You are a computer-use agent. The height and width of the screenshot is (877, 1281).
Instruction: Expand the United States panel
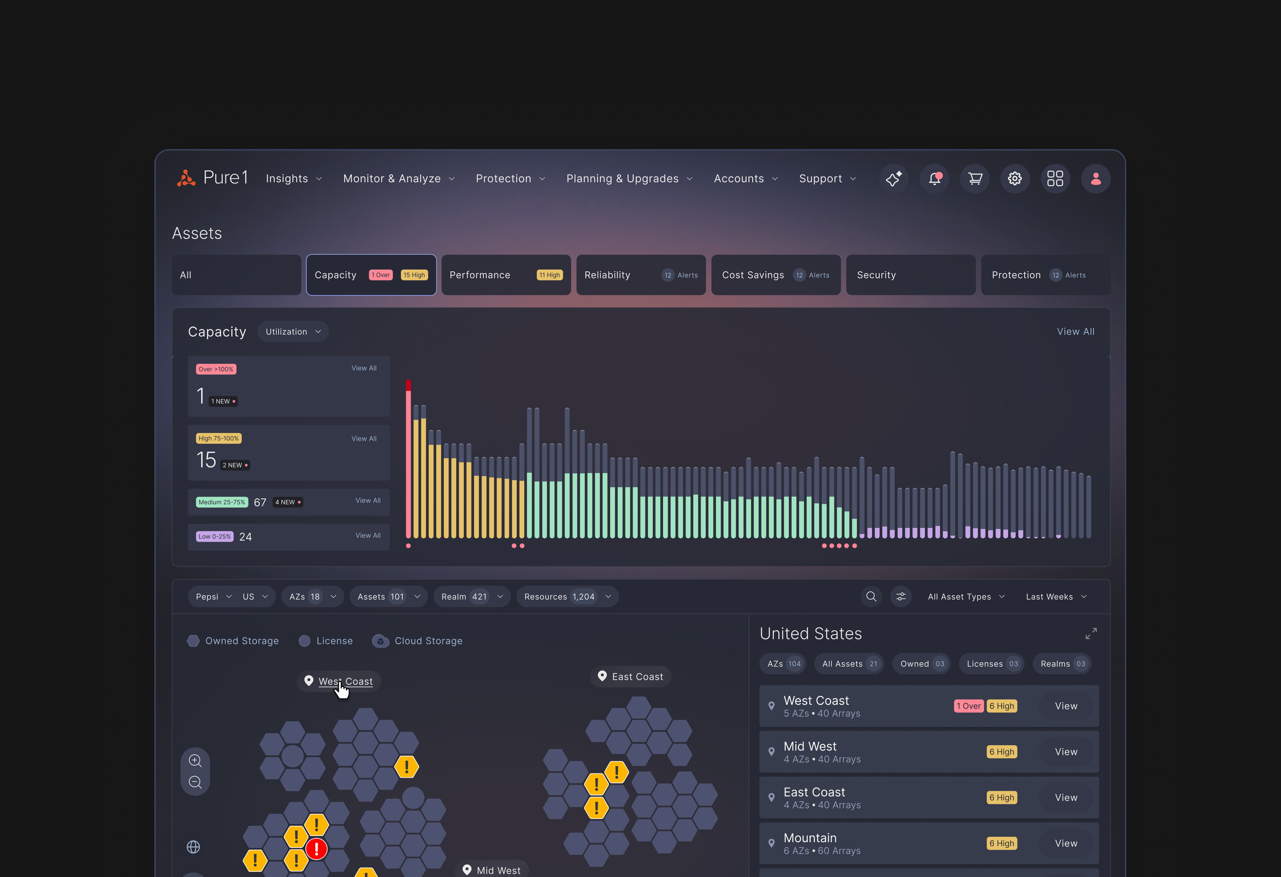pos(1091,634)
